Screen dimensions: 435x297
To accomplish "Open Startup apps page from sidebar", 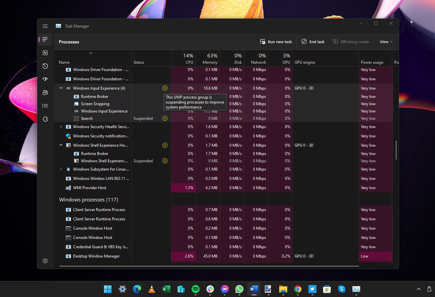I will pyautogui.click(x=45, y=79).
